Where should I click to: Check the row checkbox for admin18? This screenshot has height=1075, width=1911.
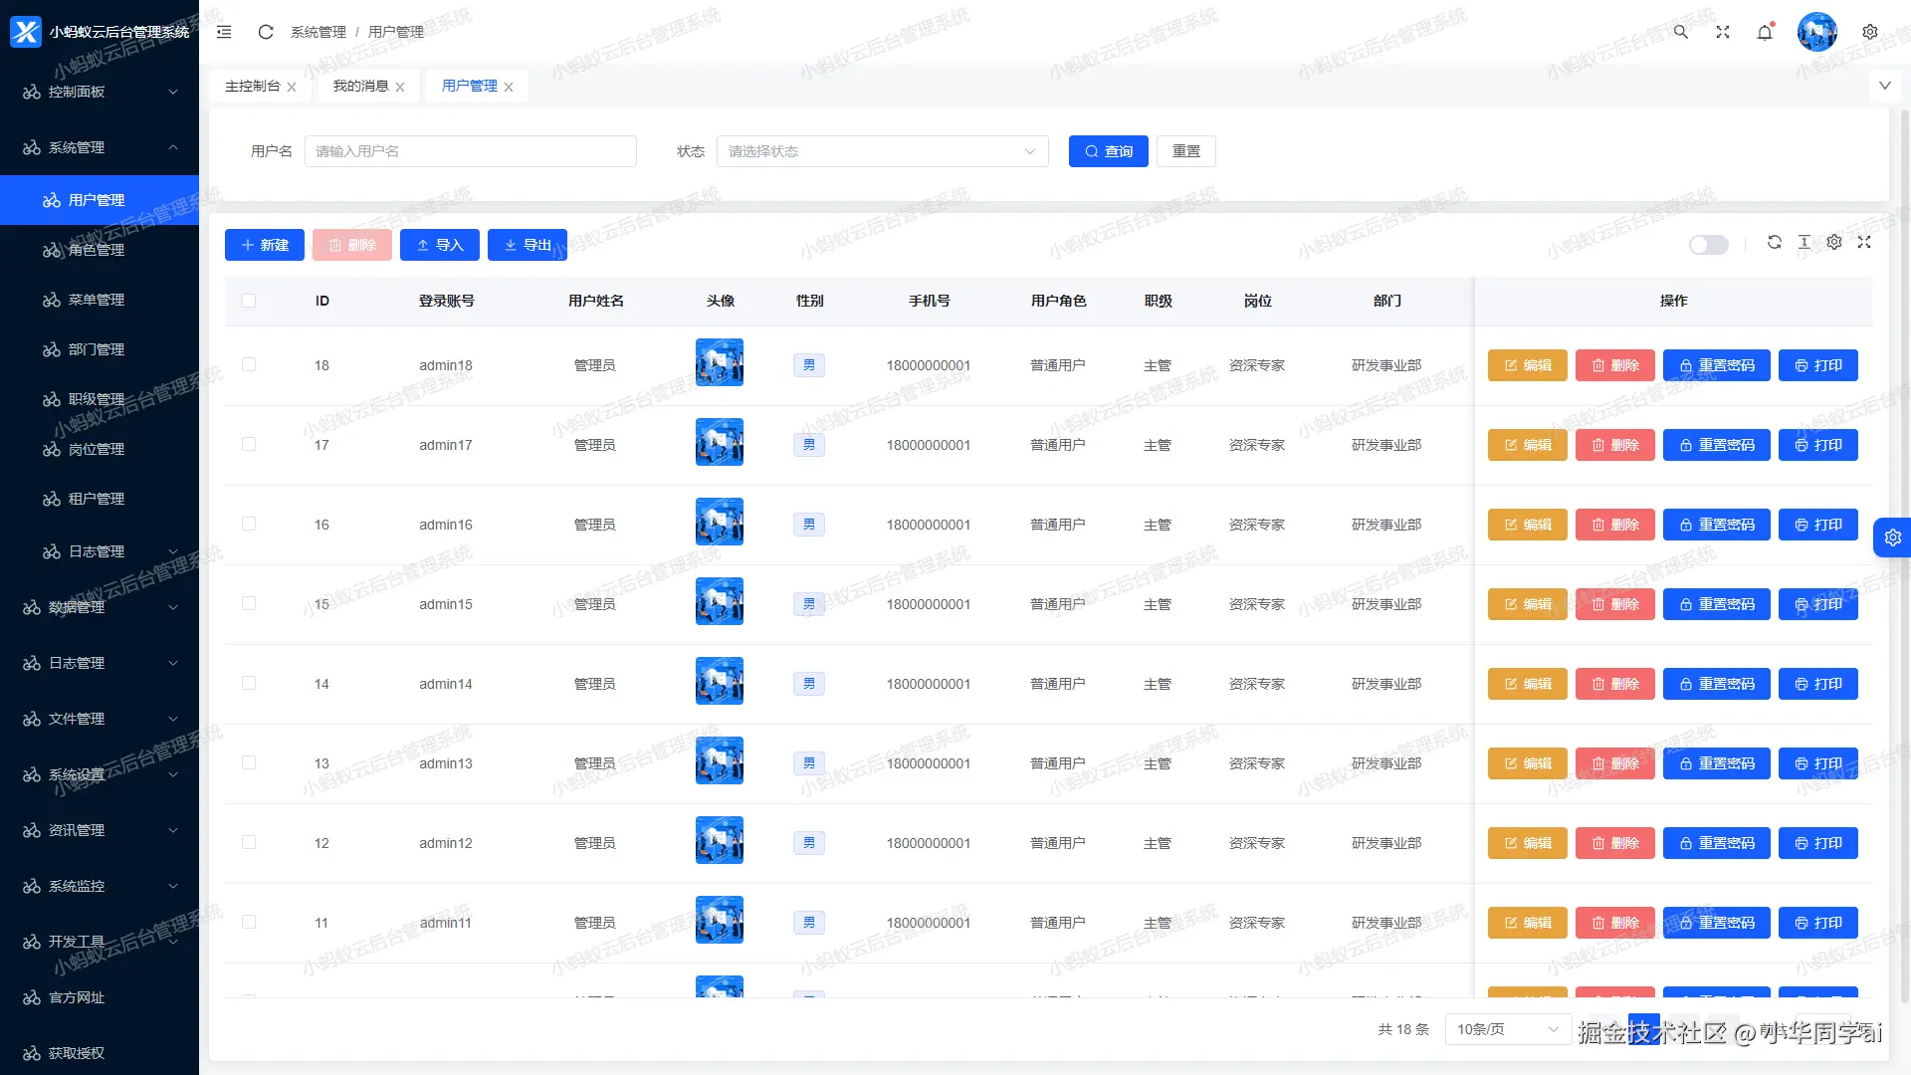[249, 364]
